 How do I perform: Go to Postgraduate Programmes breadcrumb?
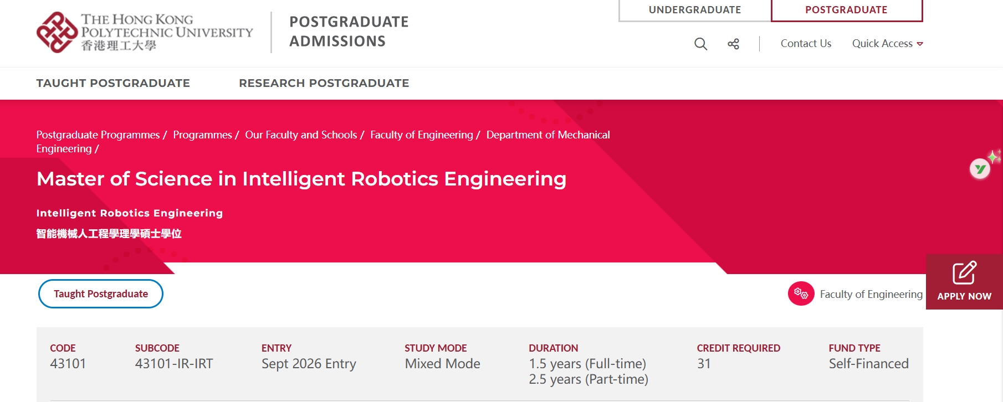click(x=98, y=135)
